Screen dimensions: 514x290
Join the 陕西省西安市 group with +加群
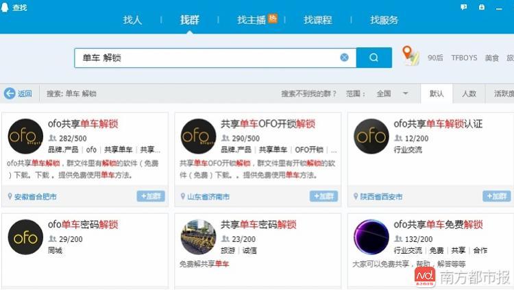coord(497,196)
